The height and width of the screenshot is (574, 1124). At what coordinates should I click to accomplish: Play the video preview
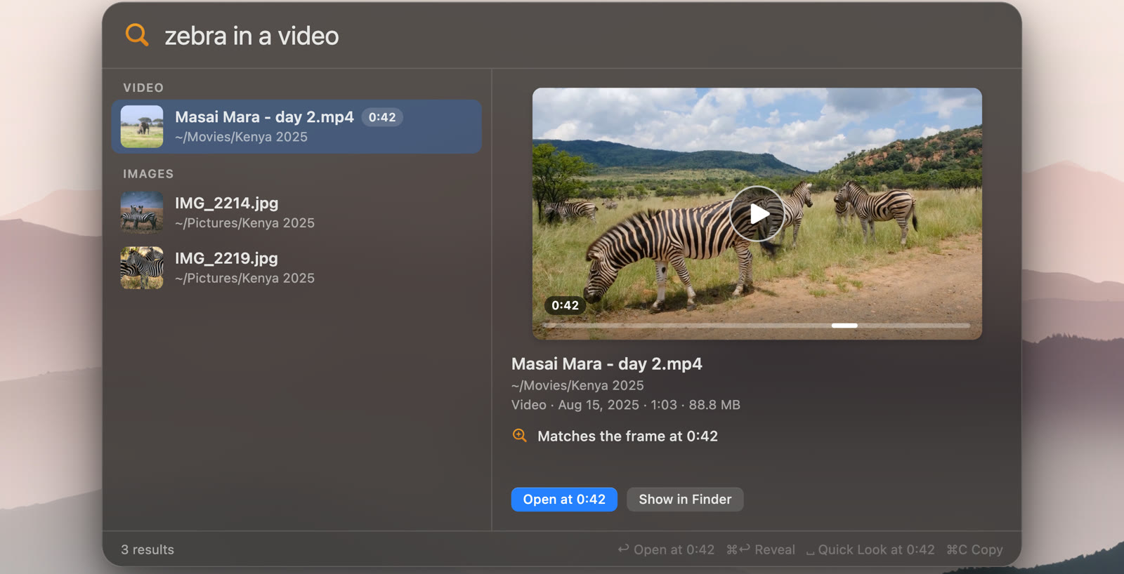(x=757, y=213)
